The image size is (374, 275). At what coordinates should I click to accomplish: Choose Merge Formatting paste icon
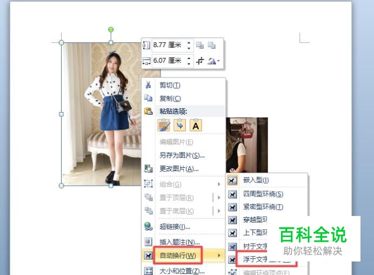(x=179, y=125)
